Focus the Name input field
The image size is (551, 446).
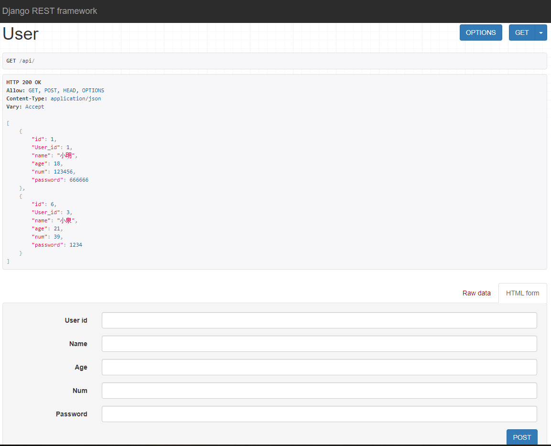click(319, 344)
